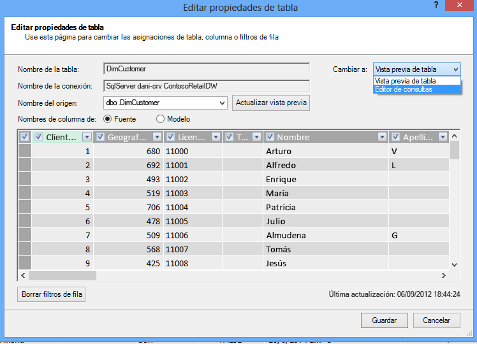Uncheck the Client... column checkbox
The width and height of the screenshot is (477, 344).
pos(38,137)
